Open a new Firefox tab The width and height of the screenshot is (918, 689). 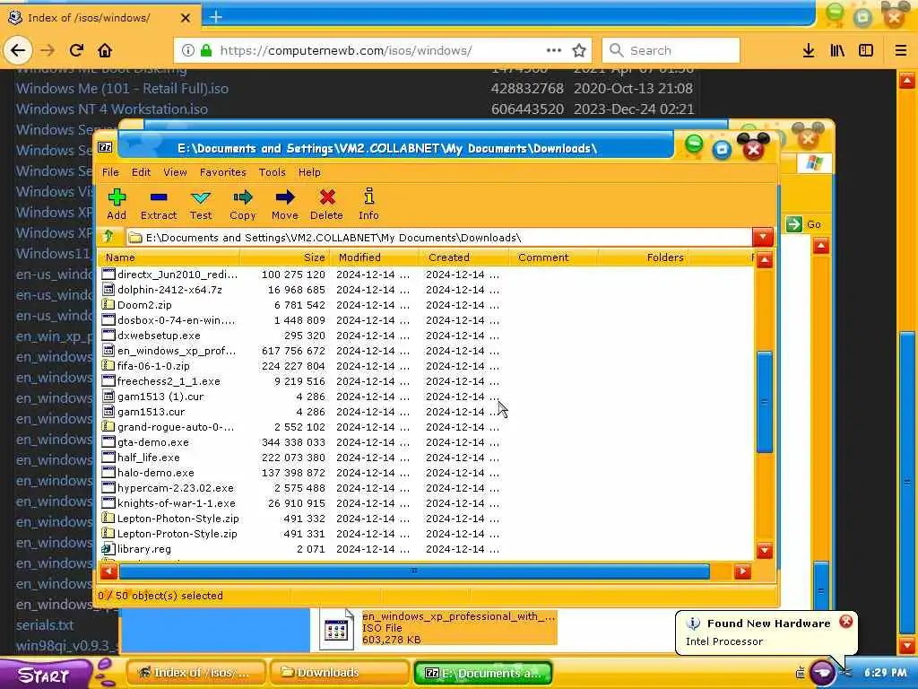[x=215, y=17]
